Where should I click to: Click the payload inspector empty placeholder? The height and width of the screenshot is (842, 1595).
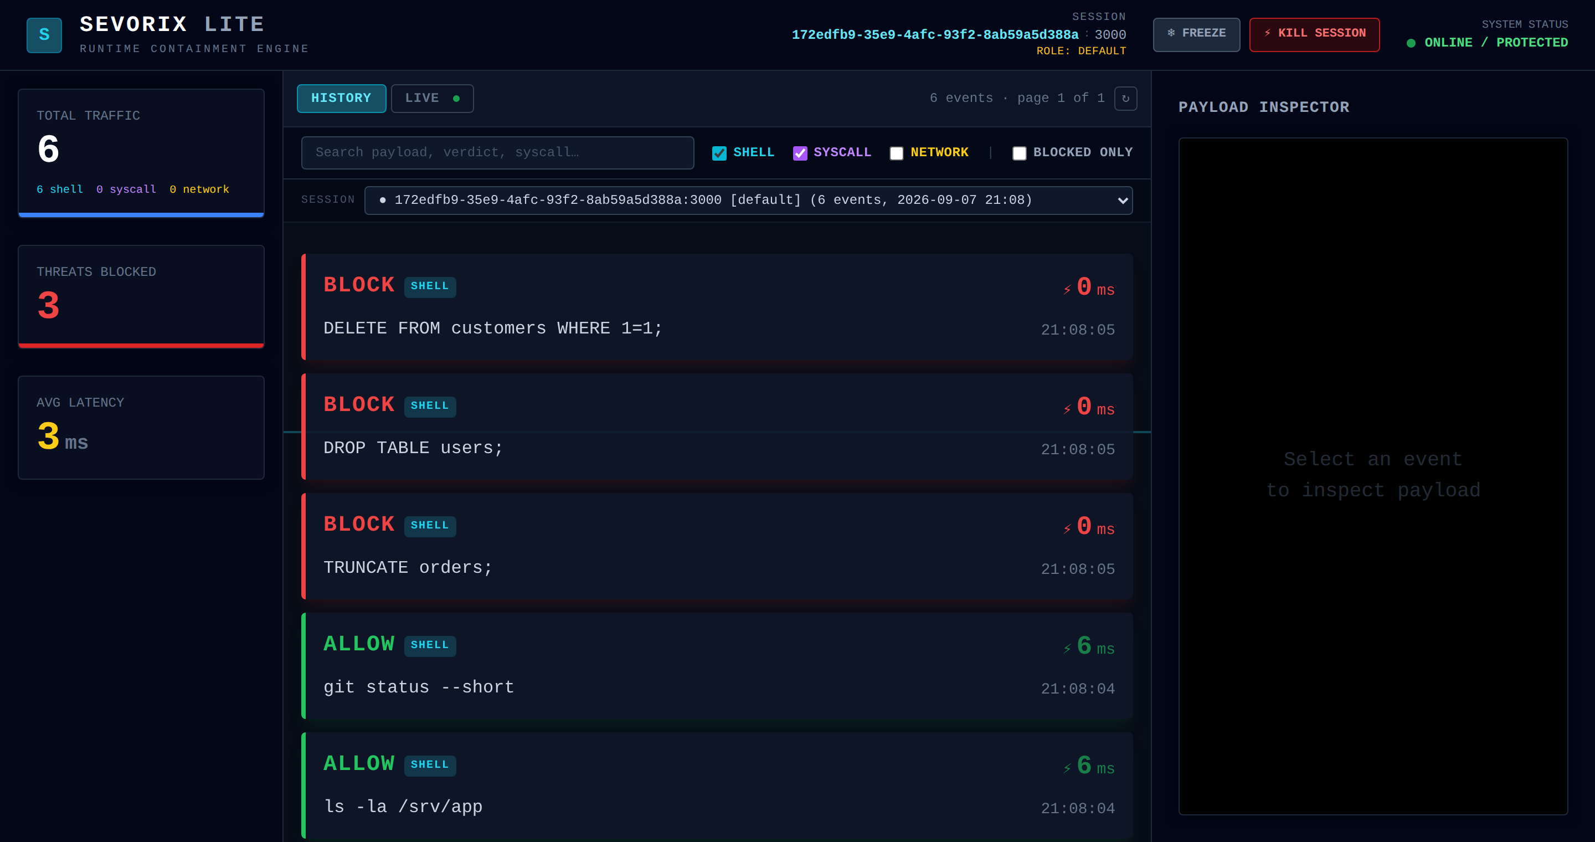[1373, 475]
